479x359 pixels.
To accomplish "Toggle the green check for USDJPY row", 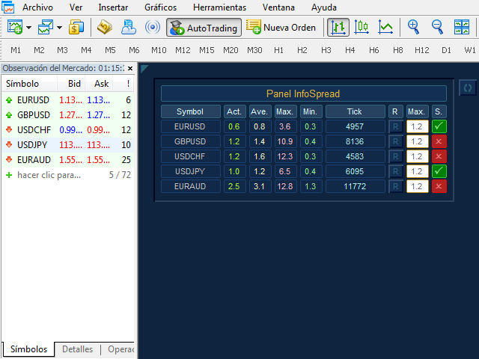I will [x=439, y=171].
